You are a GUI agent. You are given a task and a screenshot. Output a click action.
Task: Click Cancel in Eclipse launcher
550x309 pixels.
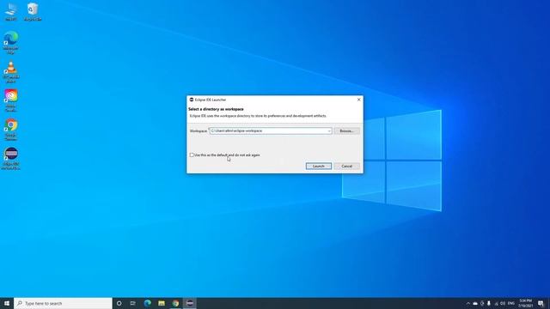(x=346, y=166)
